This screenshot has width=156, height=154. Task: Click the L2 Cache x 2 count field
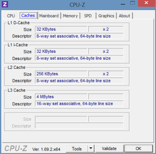pos(106,74)
